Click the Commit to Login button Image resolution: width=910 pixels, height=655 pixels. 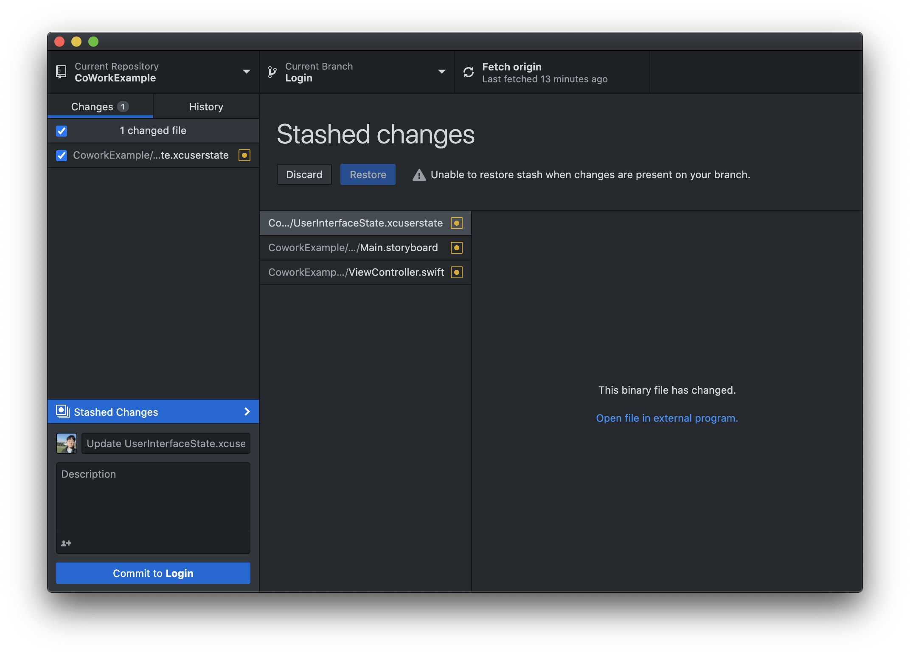(153, 573)
